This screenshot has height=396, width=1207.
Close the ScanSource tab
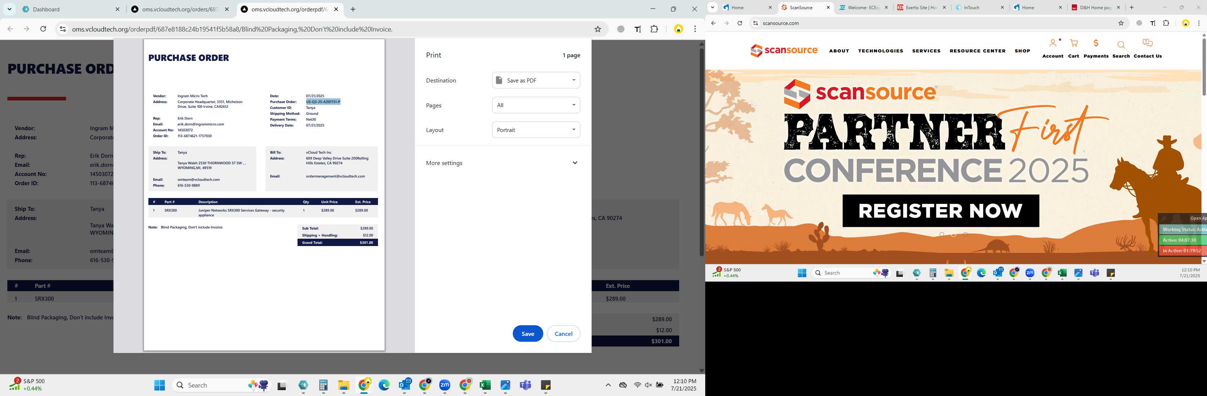[828, 7]
